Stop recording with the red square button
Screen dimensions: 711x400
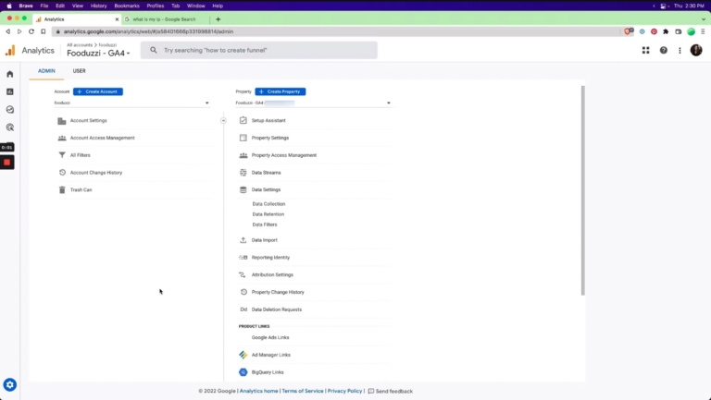(x=6, y=163)
